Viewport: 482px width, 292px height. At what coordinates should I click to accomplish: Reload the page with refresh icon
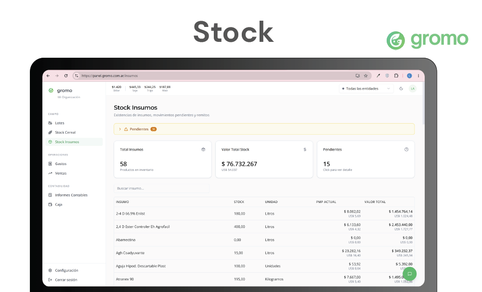66,76
